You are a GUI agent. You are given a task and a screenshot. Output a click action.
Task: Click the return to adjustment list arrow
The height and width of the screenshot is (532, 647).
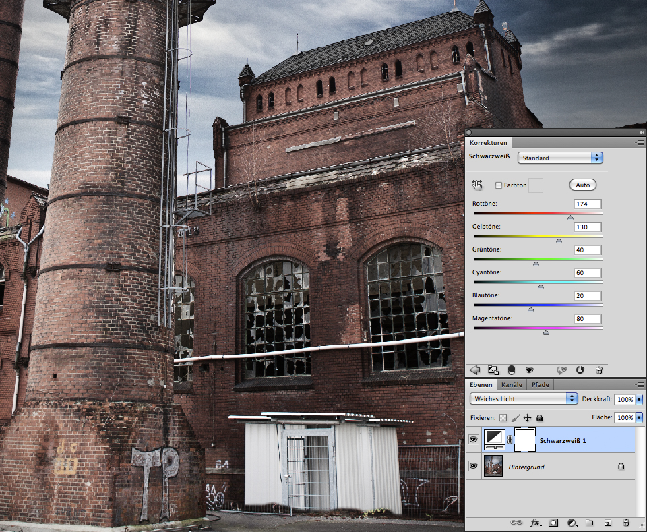(x=474, y=370)
